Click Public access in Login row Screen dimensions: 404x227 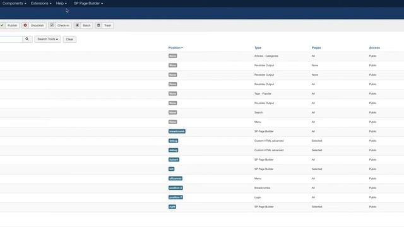click(372, 197)
